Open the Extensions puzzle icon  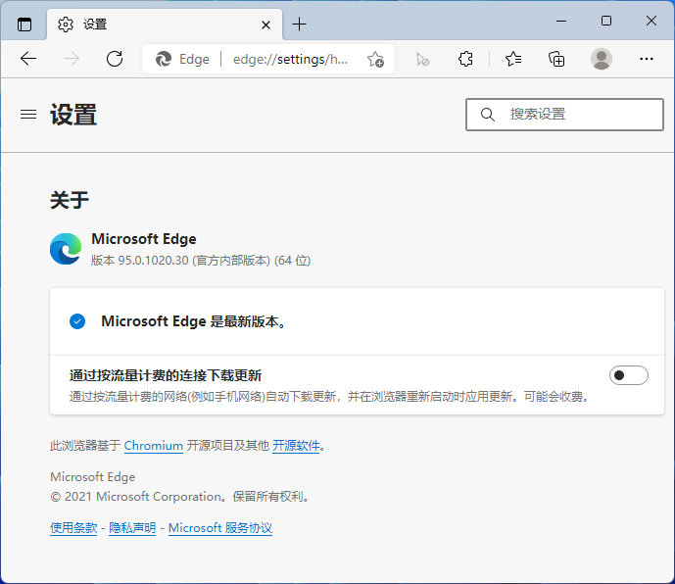click(466, 59)
